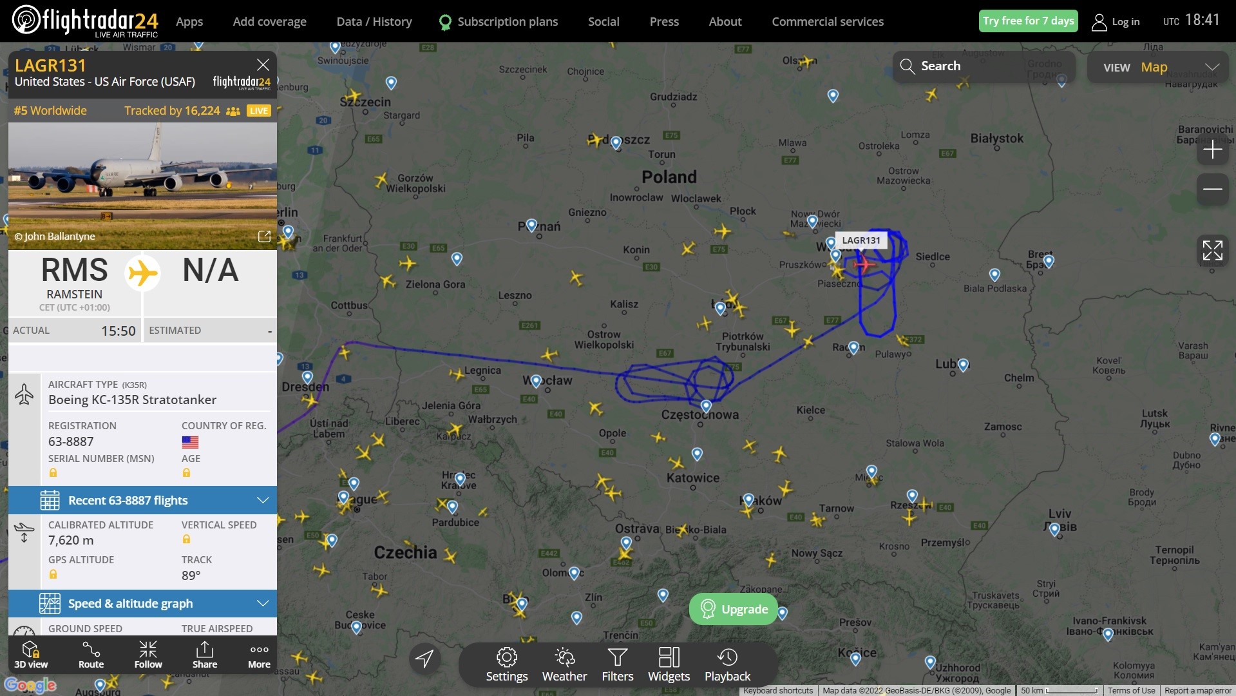Click the Flightradar24 logo
This screenshot has height=696, width=1236.
pos(85,21)
